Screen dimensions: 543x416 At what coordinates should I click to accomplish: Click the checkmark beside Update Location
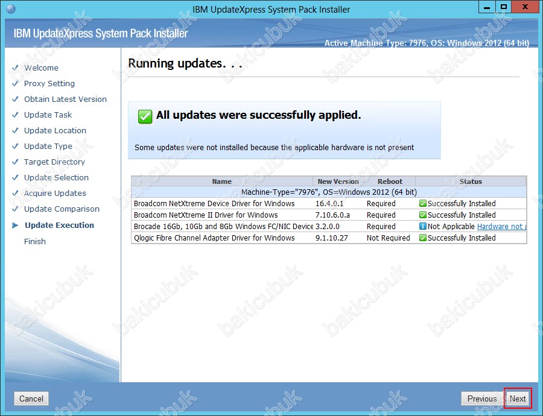tap(15, 130)
